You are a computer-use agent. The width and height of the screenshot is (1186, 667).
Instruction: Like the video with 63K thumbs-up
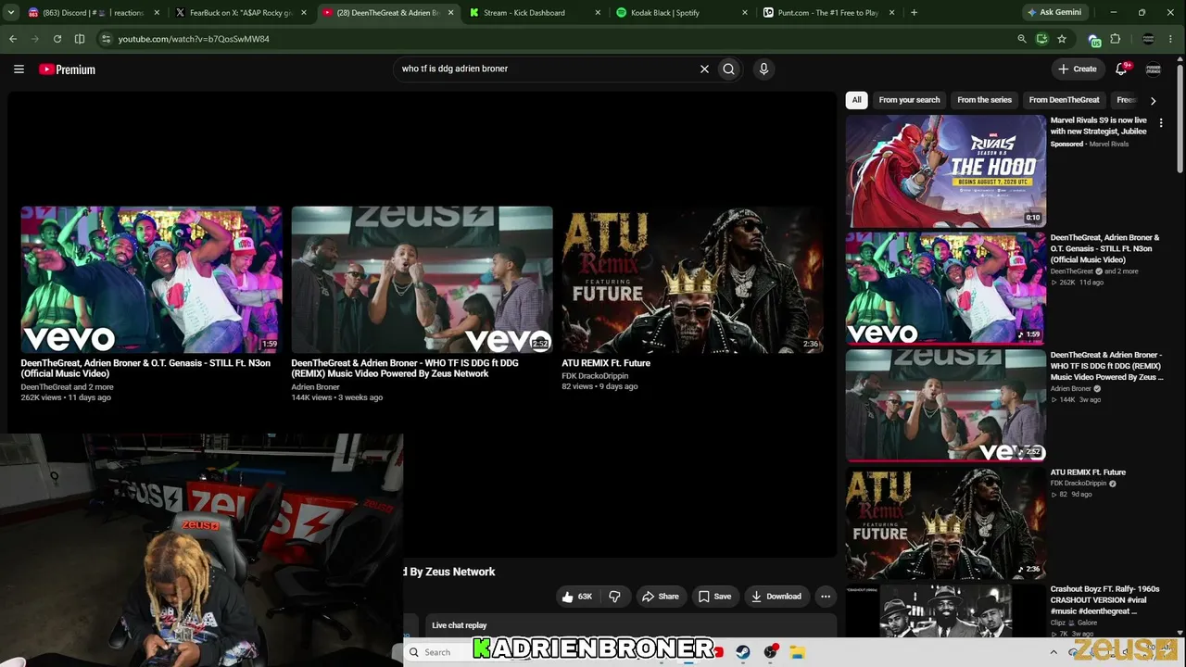(x=577, y=597)
